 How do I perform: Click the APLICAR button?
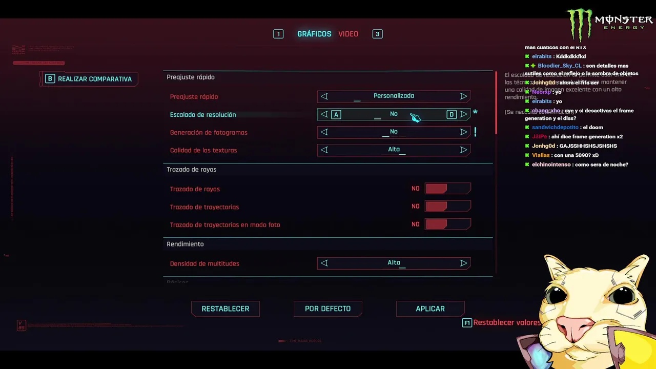pos(430,309)
